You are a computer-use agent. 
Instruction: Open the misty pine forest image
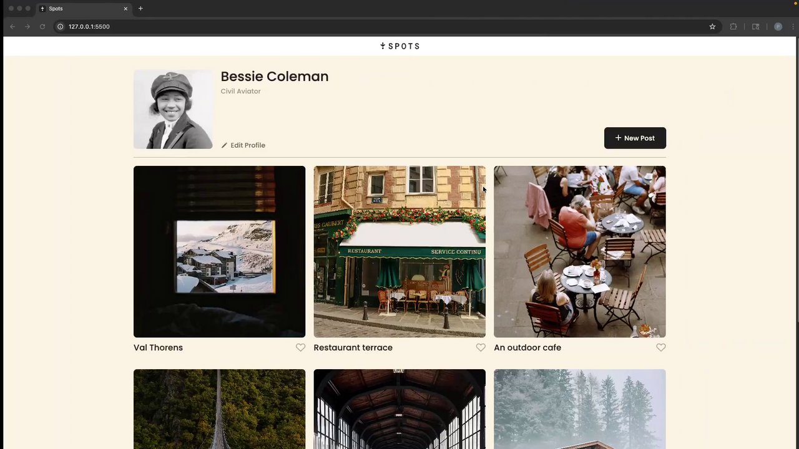pyautogui.click(x=580, y=409)
